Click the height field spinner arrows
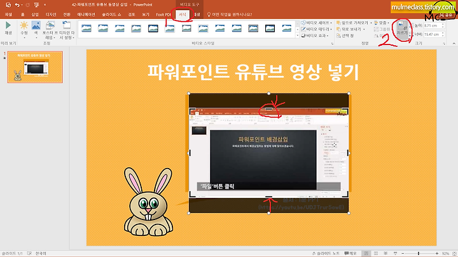Screen dimensions: 458x257 [443, 25]
